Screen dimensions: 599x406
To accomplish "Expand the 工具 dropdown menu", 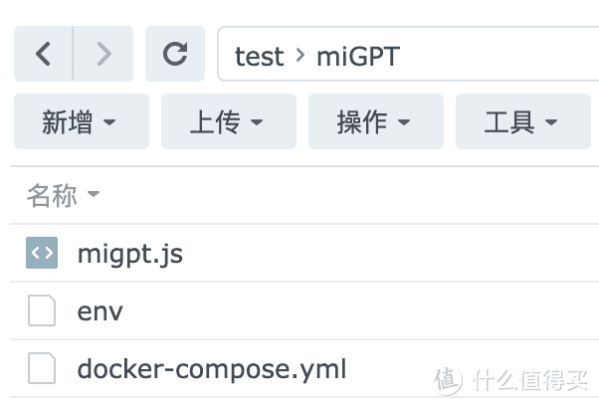I will coord(522,122).
